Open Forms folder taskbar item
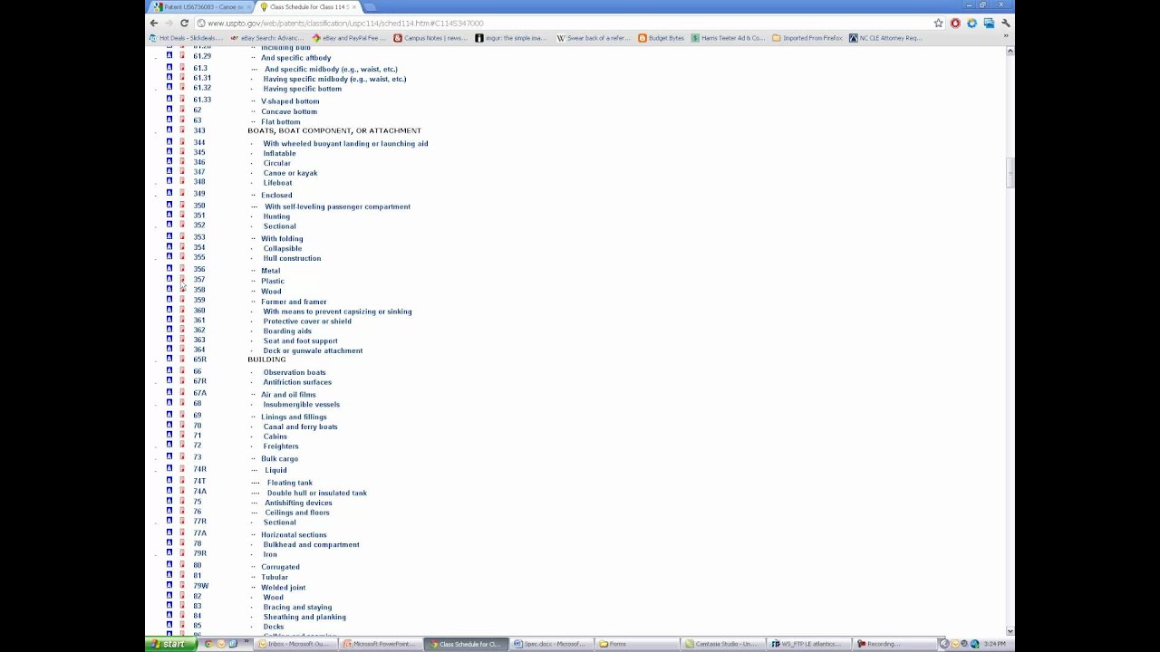 tap(638, 644)
